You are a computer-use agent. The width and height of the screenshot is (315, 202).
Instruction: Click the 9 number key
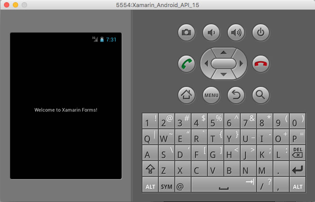(x=281, y=121)
